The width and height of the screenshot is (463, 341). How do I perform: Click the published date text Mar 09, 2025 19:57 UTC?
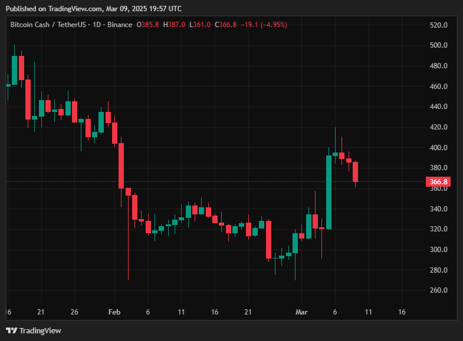click(x=144, y=9)
